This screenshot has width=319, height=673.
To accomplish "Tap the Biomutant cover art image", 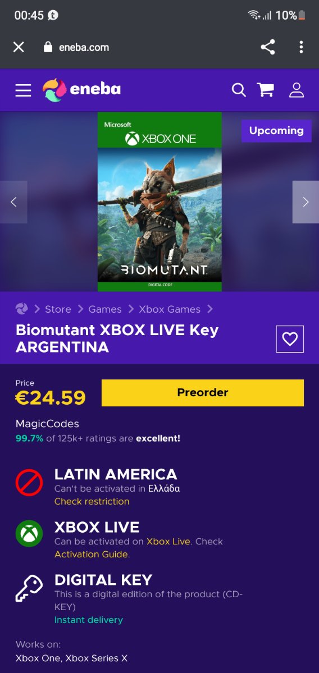I will point(159,202).
